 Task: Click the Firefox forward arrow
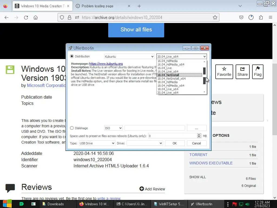16,17
